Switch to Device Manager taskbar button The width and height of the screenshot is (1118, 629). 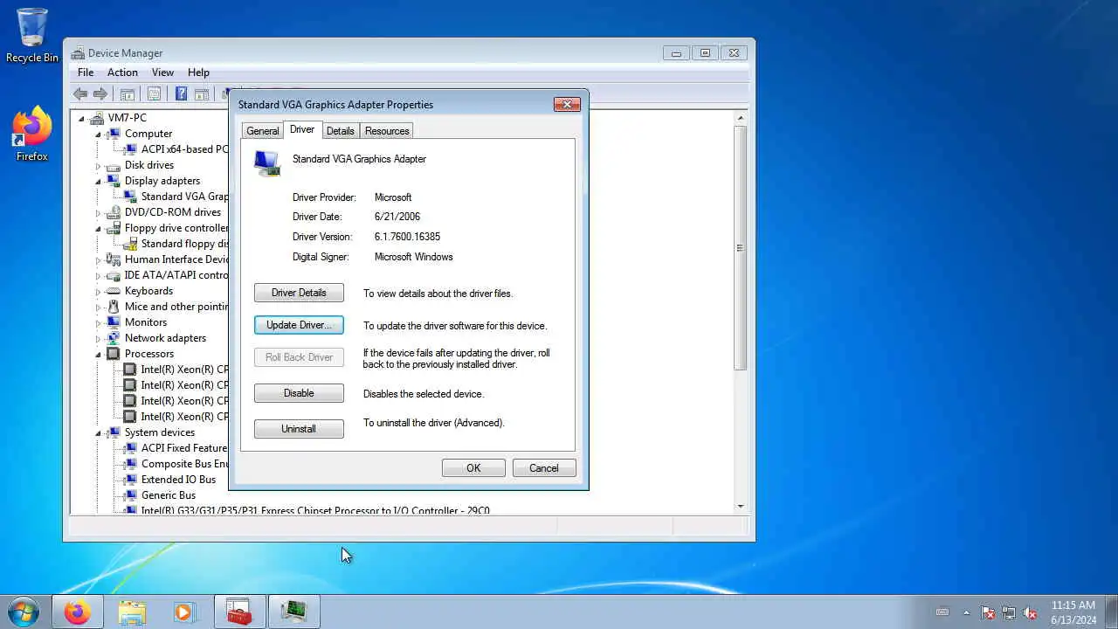point(293,612)
